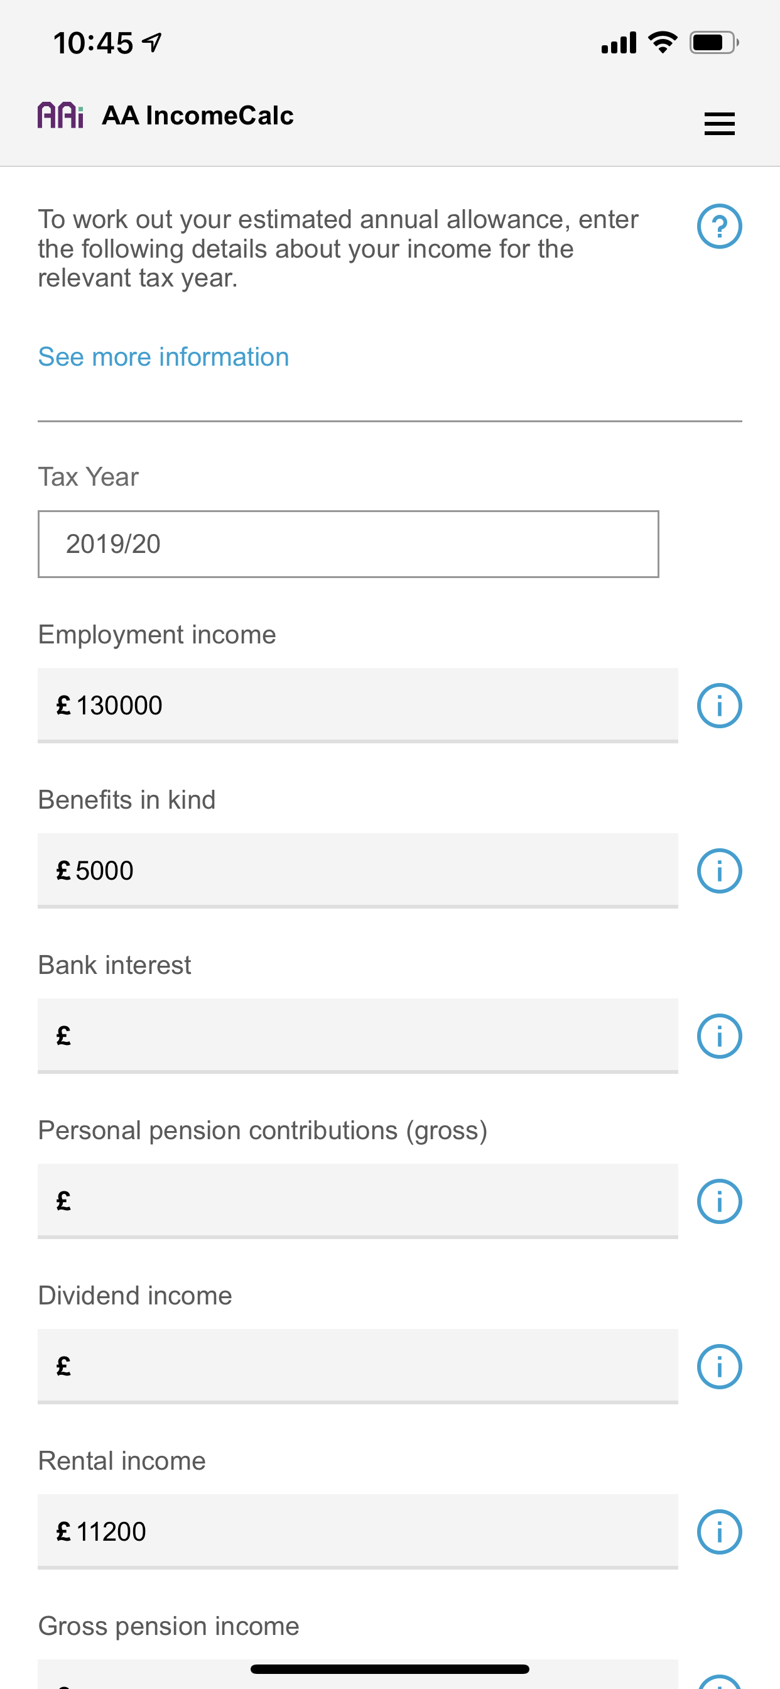Show info for Employment income
The height and width of the screenshot is (1689, 780).
(719, 706)
